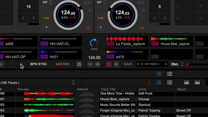
Task: Toggle master tempo MT on right deck
Action: 142,28
